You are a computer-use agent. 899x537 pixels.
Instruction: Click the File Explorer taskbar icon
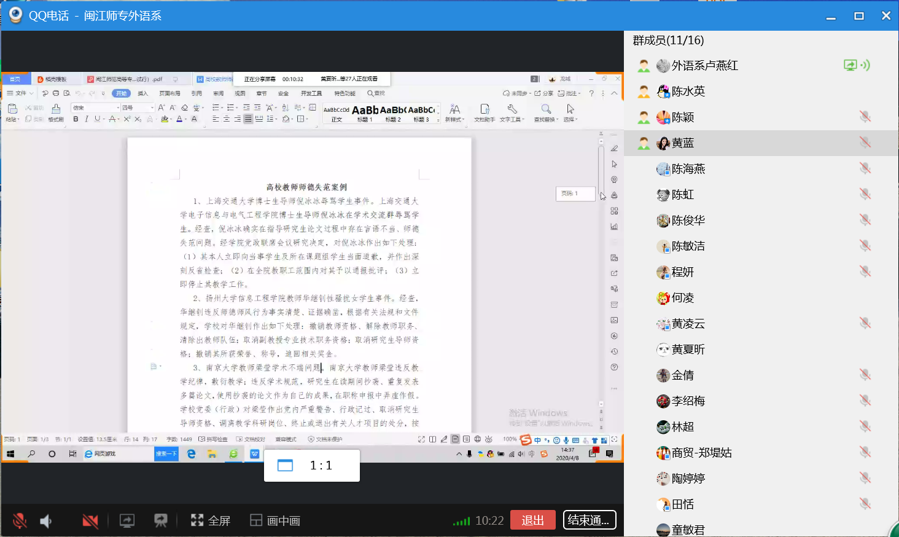pos(212,454)
